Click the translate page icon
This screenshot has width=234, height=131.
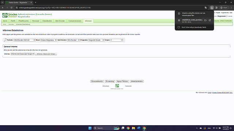[206, 8]
